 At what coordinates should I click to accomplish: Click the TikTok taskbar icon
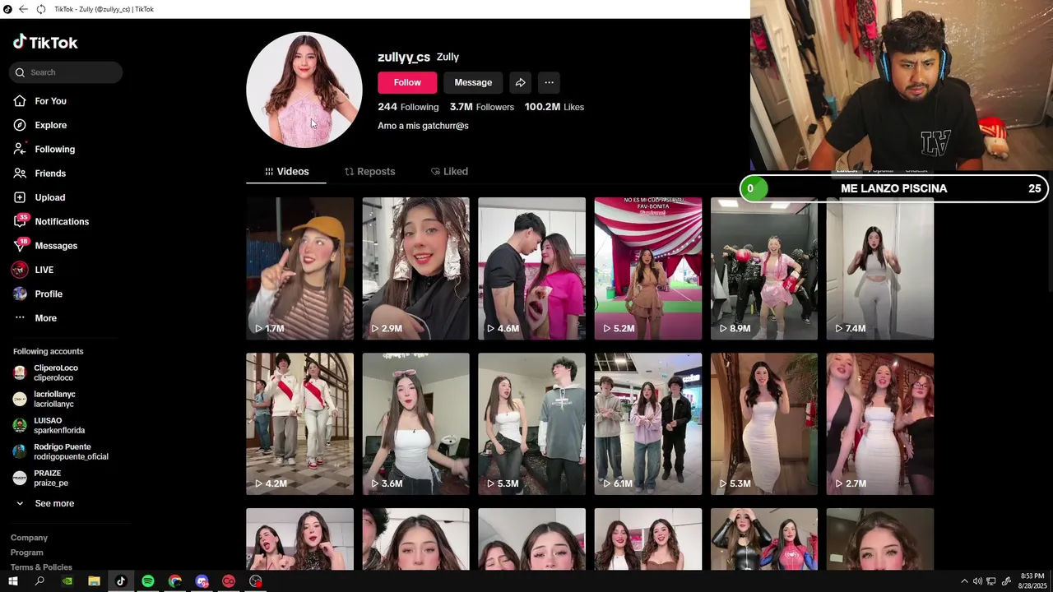click(121, 581)
